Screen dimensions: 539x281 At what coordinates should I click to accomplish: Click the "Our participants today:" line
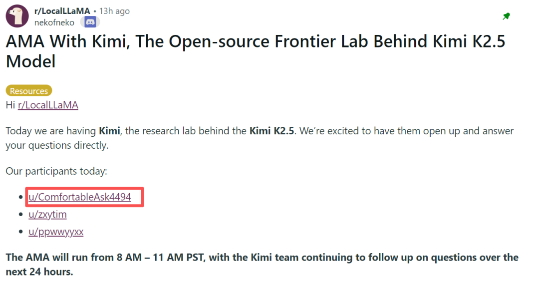[56, 171]
